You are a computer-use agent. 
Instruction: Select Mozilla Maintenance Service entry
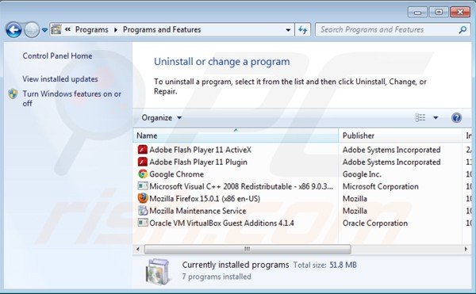point(198,211)
